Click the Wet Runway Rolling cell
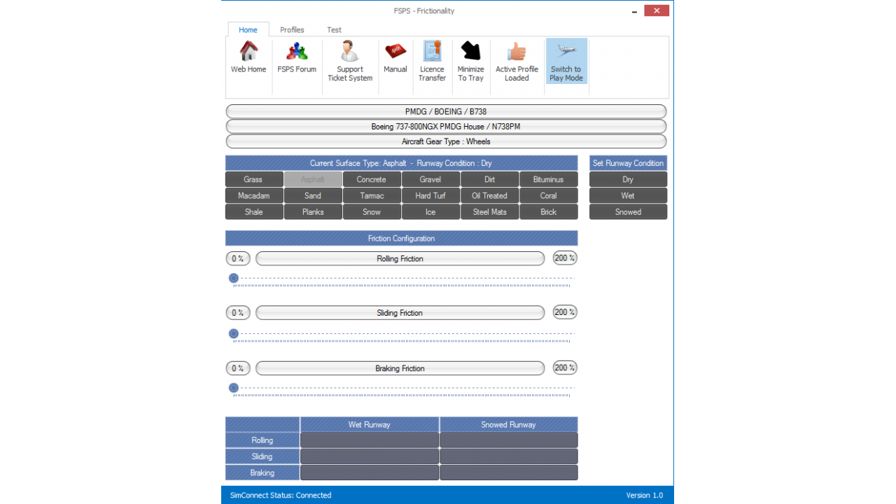This screenshot has height=504, width=896. click(370, 440)
